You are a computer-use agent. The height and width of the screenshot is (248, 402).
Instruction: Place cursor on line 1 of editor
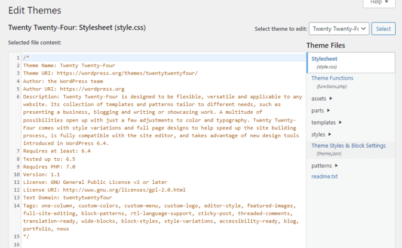(x=163, y=58)
